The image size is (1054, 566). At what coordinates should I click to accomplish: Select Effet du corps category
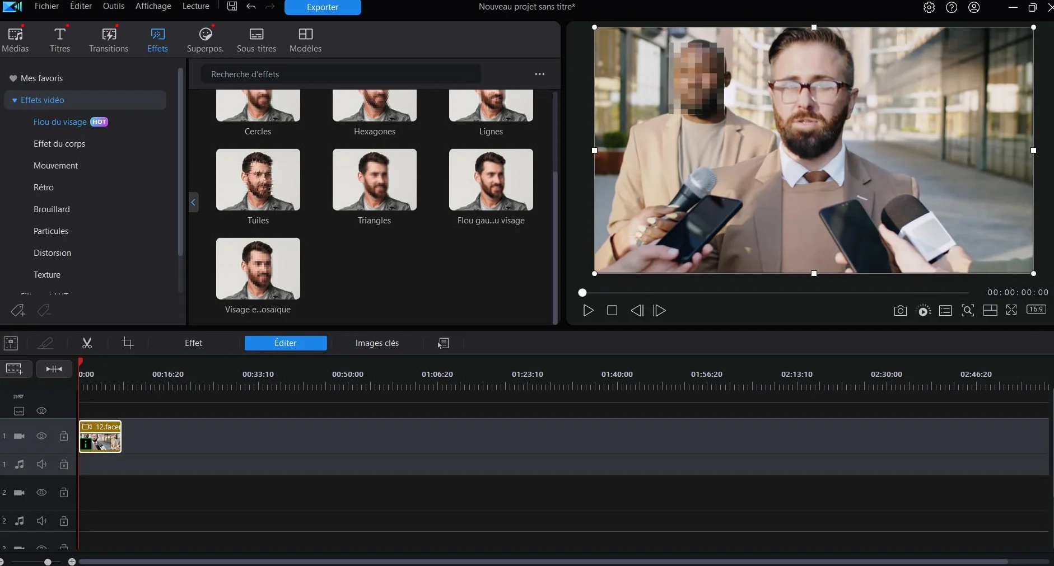(x=59, y=144)
